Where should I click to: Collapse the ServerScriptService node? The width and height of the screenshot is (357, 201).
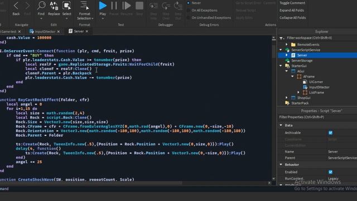coord(281,50)
